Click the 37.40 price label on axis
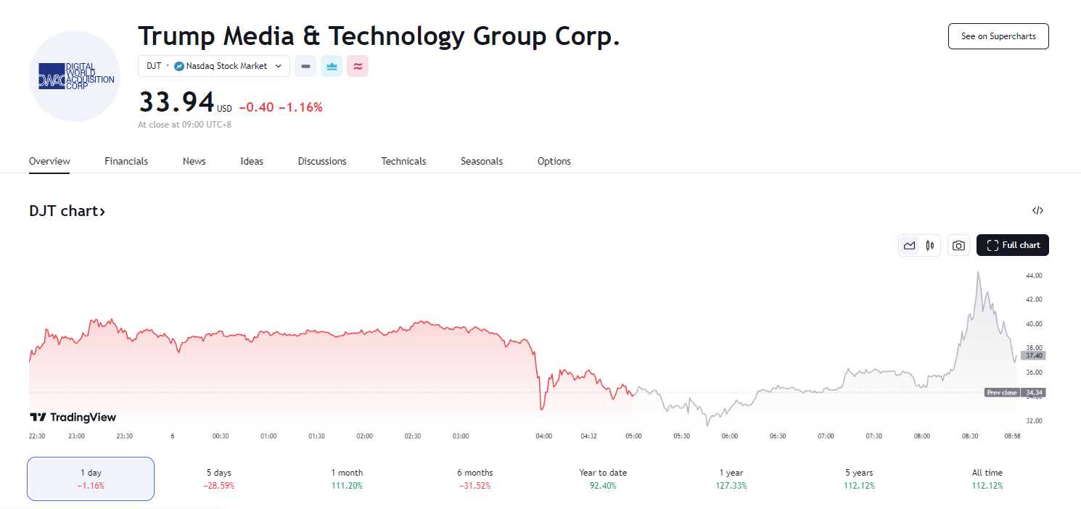This screenshot has height=509, width=1081. [1033, 355]
